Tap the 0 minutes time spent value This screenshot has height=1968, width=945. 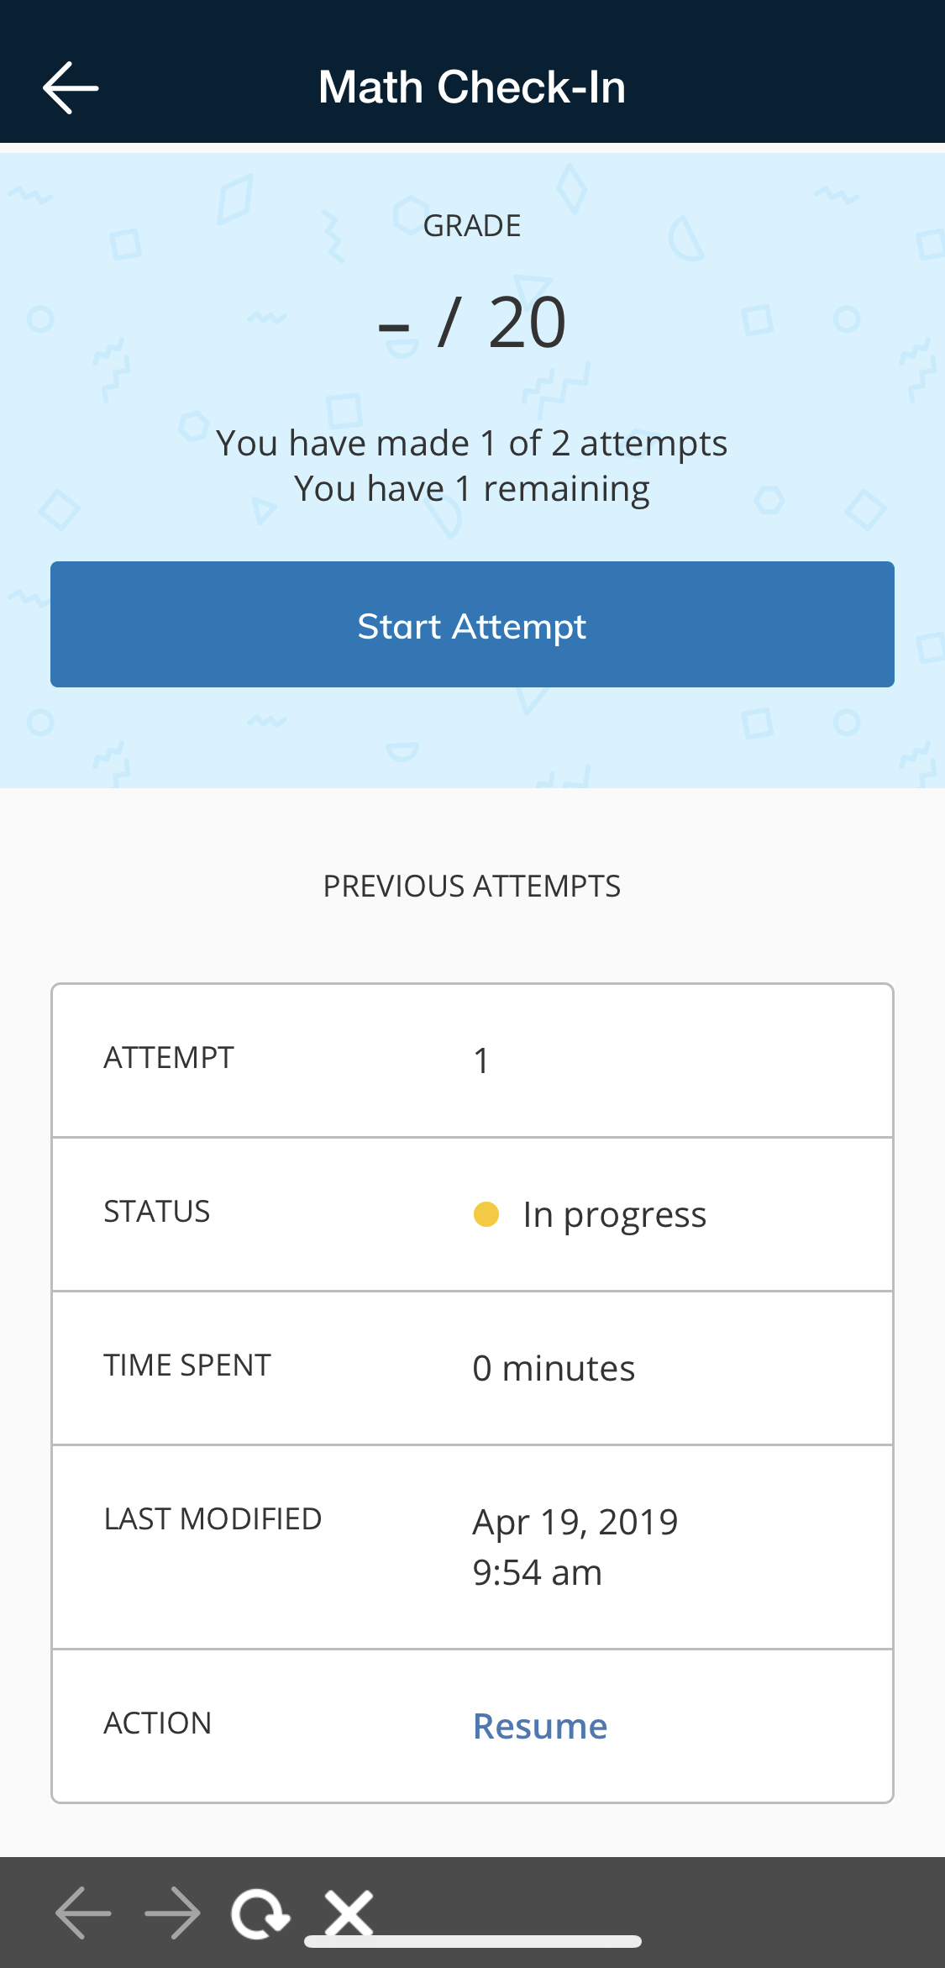pos(554,1368)
